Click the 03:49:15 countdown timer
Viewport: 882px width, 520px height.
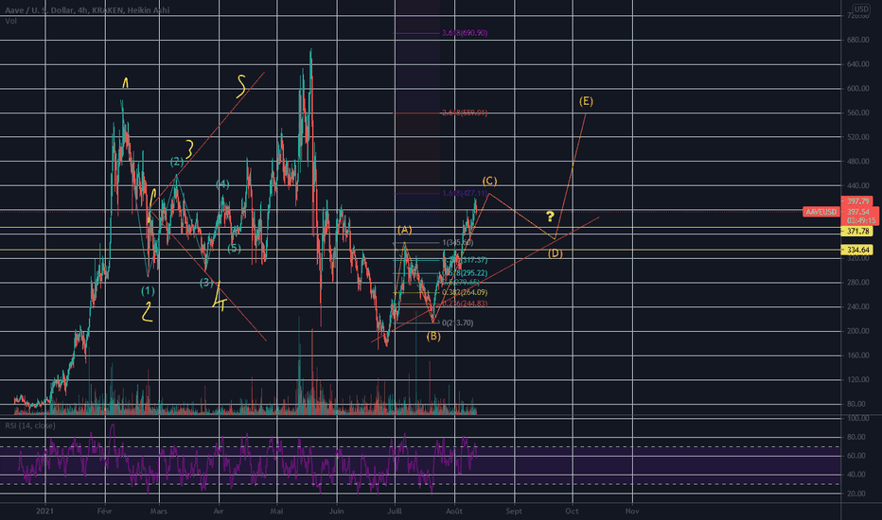860,221
